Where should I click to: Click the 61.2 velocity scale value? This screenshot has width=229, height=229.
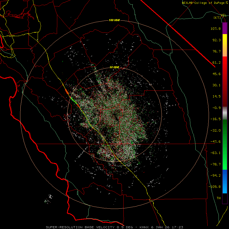click(x=217, y=63)
